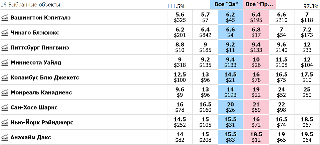Open chart icon for Сан-Хосе Шаркс

click(4, 107)
